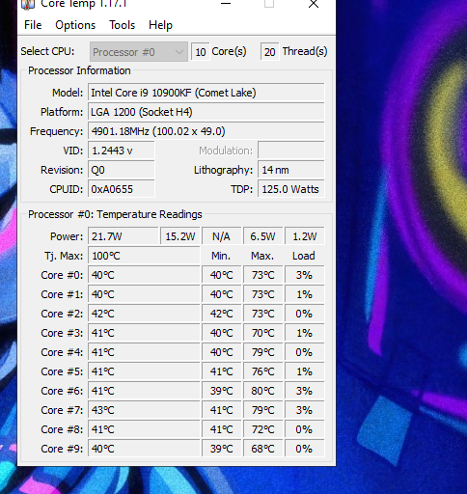Click Core #7 current temperature 43°C
The height and width of the screenshot is (494, 467).
click(144, 410)
